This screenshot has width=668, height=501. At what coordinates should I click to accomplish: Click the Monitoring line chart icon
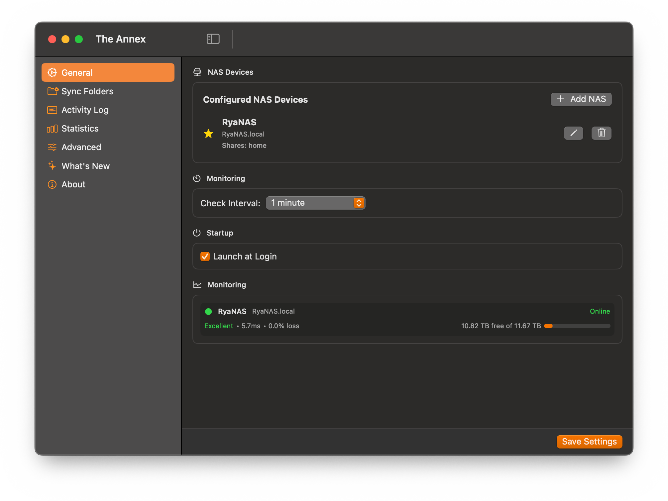click(197, 285)
